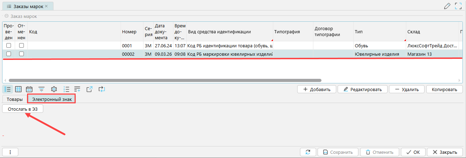Open the filter funnel icon
This screenshot has width=466, height=158.
coord(42,89)
